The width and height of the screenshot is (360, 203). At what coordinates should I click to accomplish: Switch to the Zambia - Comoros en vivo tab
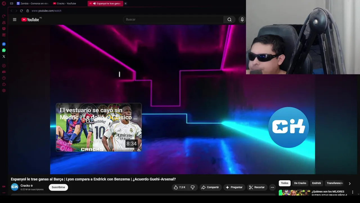pos(32,4)
